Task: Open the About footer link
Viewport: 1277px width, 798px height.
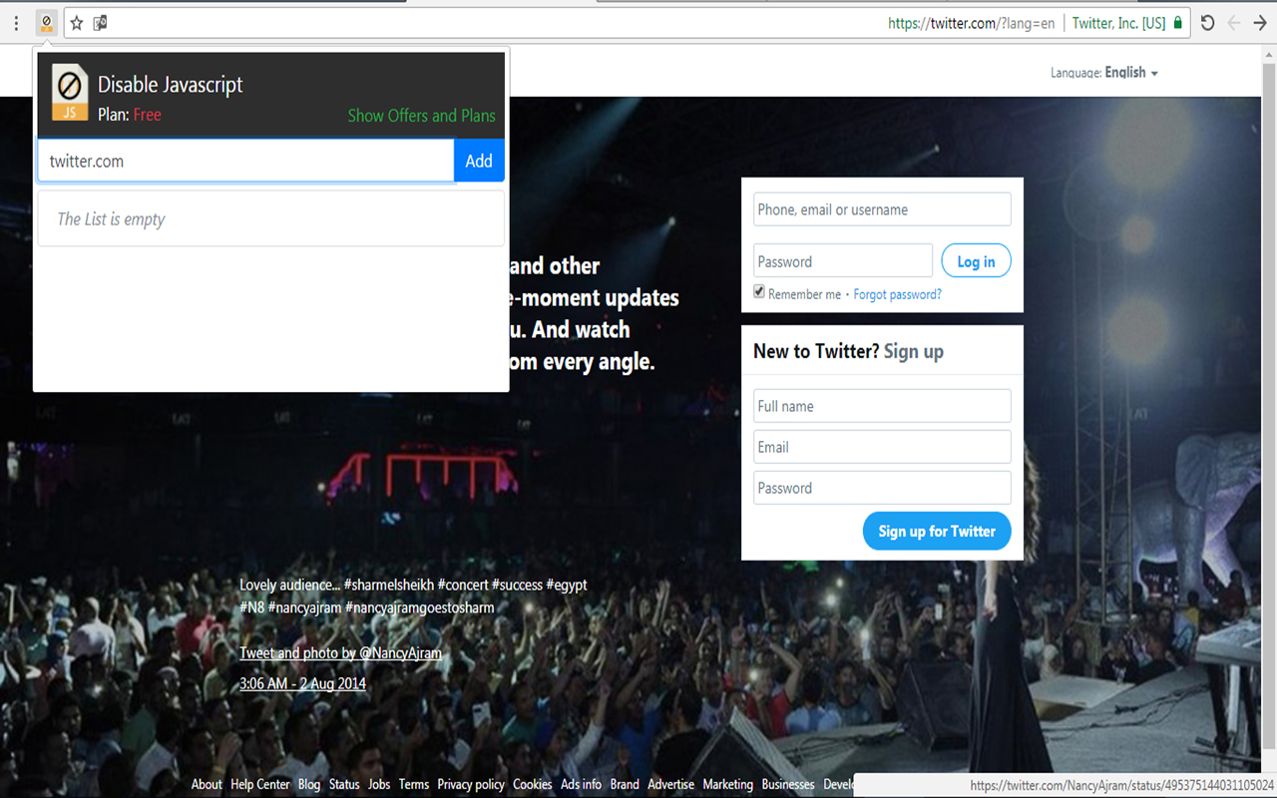Action: tap(207, 785)
